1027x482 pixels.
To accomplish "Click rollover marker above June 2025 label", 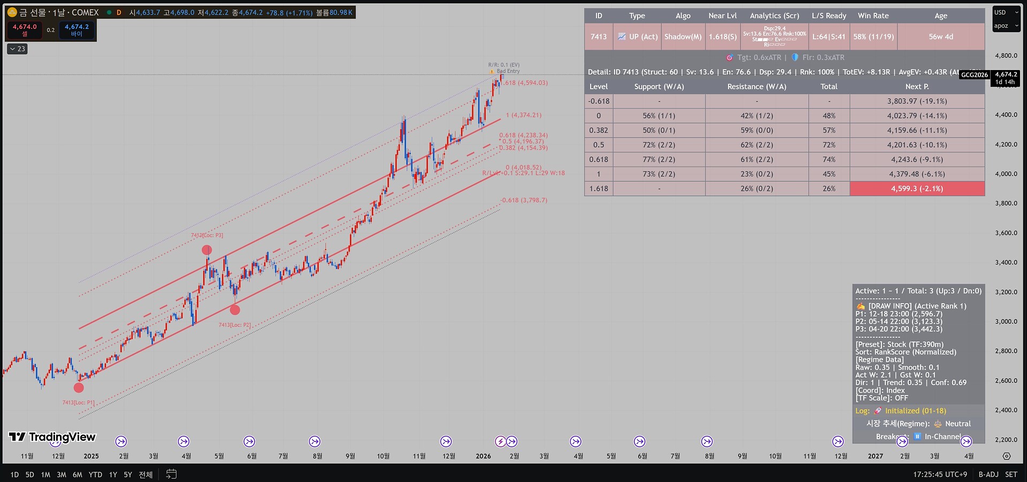I will (x=249, y=441).
